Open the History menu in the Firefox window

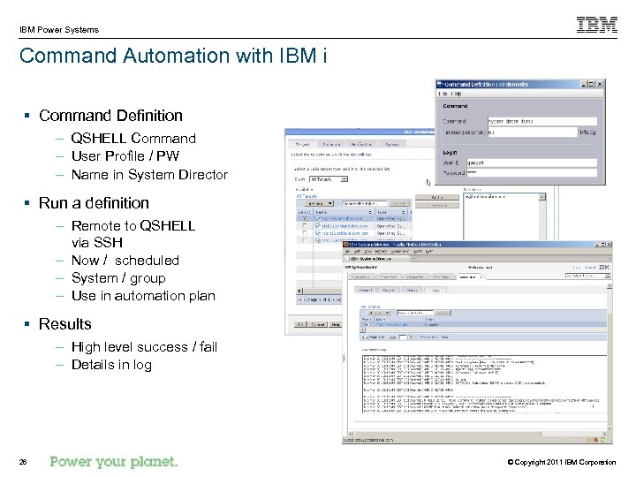tap(381, 252)
